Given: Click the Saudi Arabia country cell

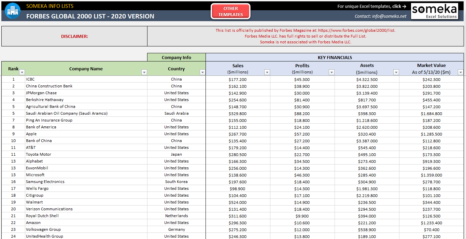Looking at the screenshot, I should click(176, 113).
